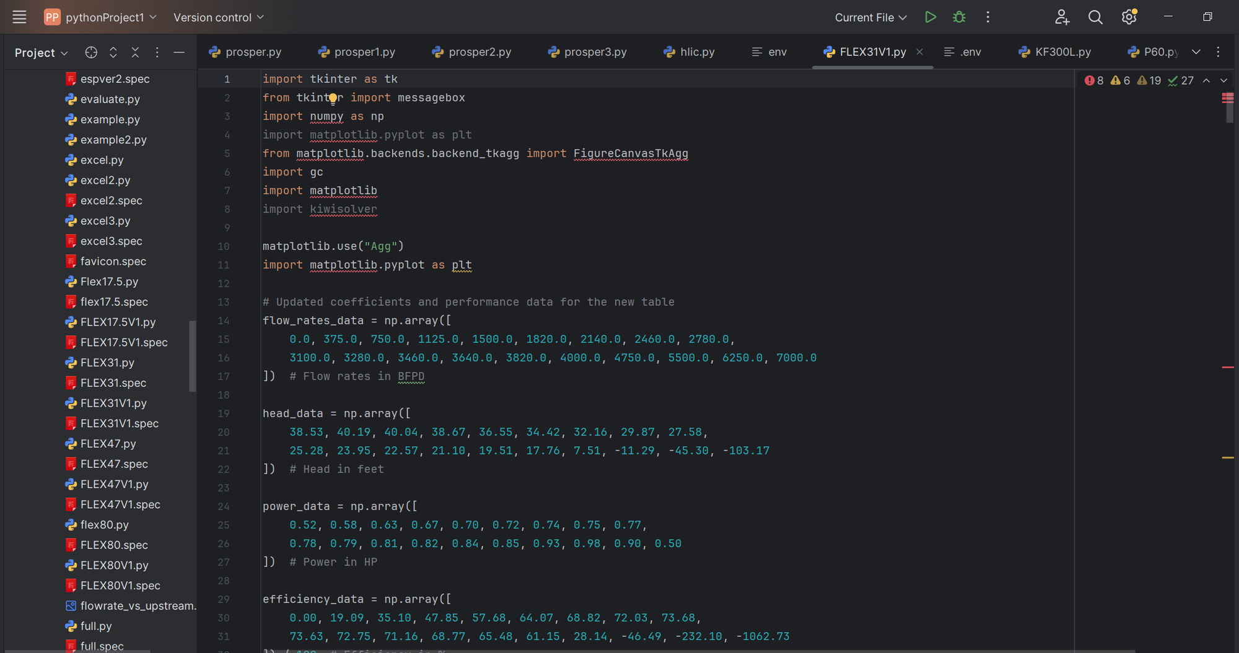Click the editor vertical scrollbar thumb
Viewport: 1239px width, 653px height.
tap(1229, 113)
